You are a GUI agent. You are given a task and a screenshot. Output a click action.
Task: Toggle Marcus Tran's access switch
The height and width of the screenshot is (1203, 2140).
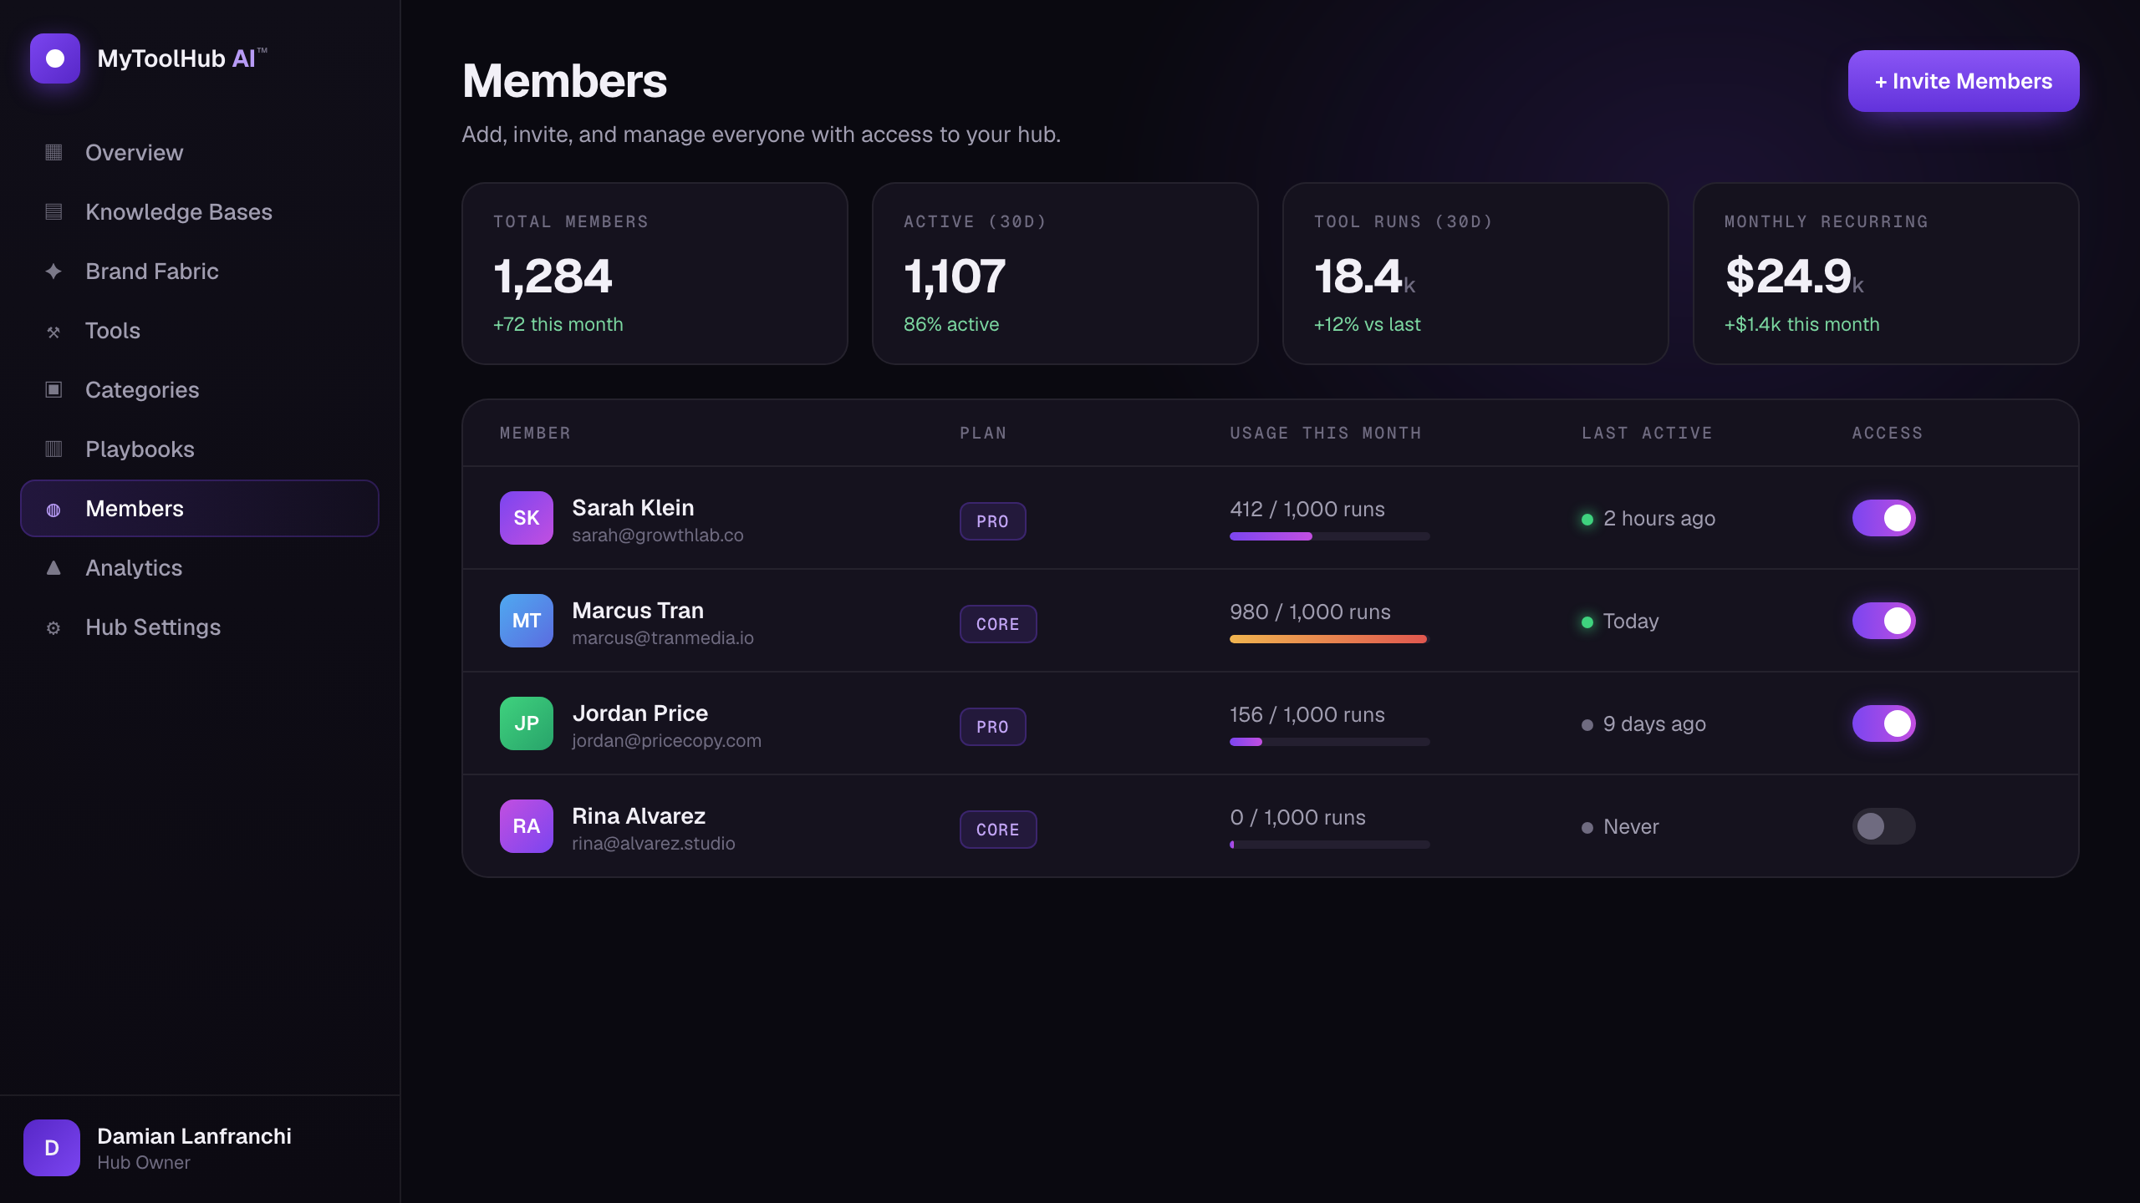coord(1884,621)
